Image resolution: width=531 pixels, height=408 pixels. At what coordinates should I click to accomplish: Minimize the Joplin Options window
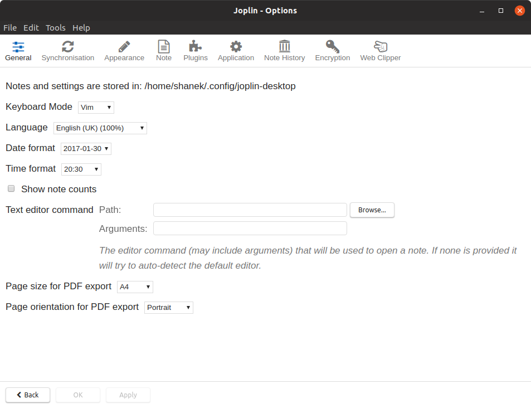pos(482,11)
